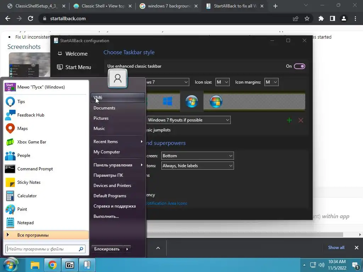
Task: Choose the Windows 10 flat logo start button
Action: [x=167, y=101]
